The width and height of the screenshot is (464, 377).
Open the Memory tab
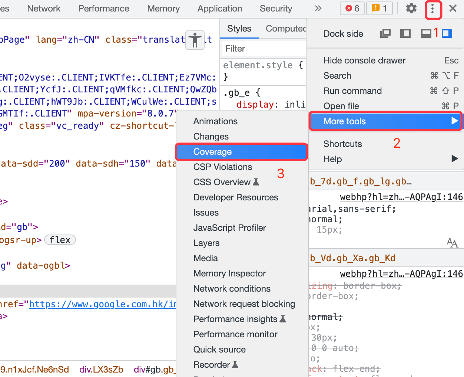coord(163,9)
